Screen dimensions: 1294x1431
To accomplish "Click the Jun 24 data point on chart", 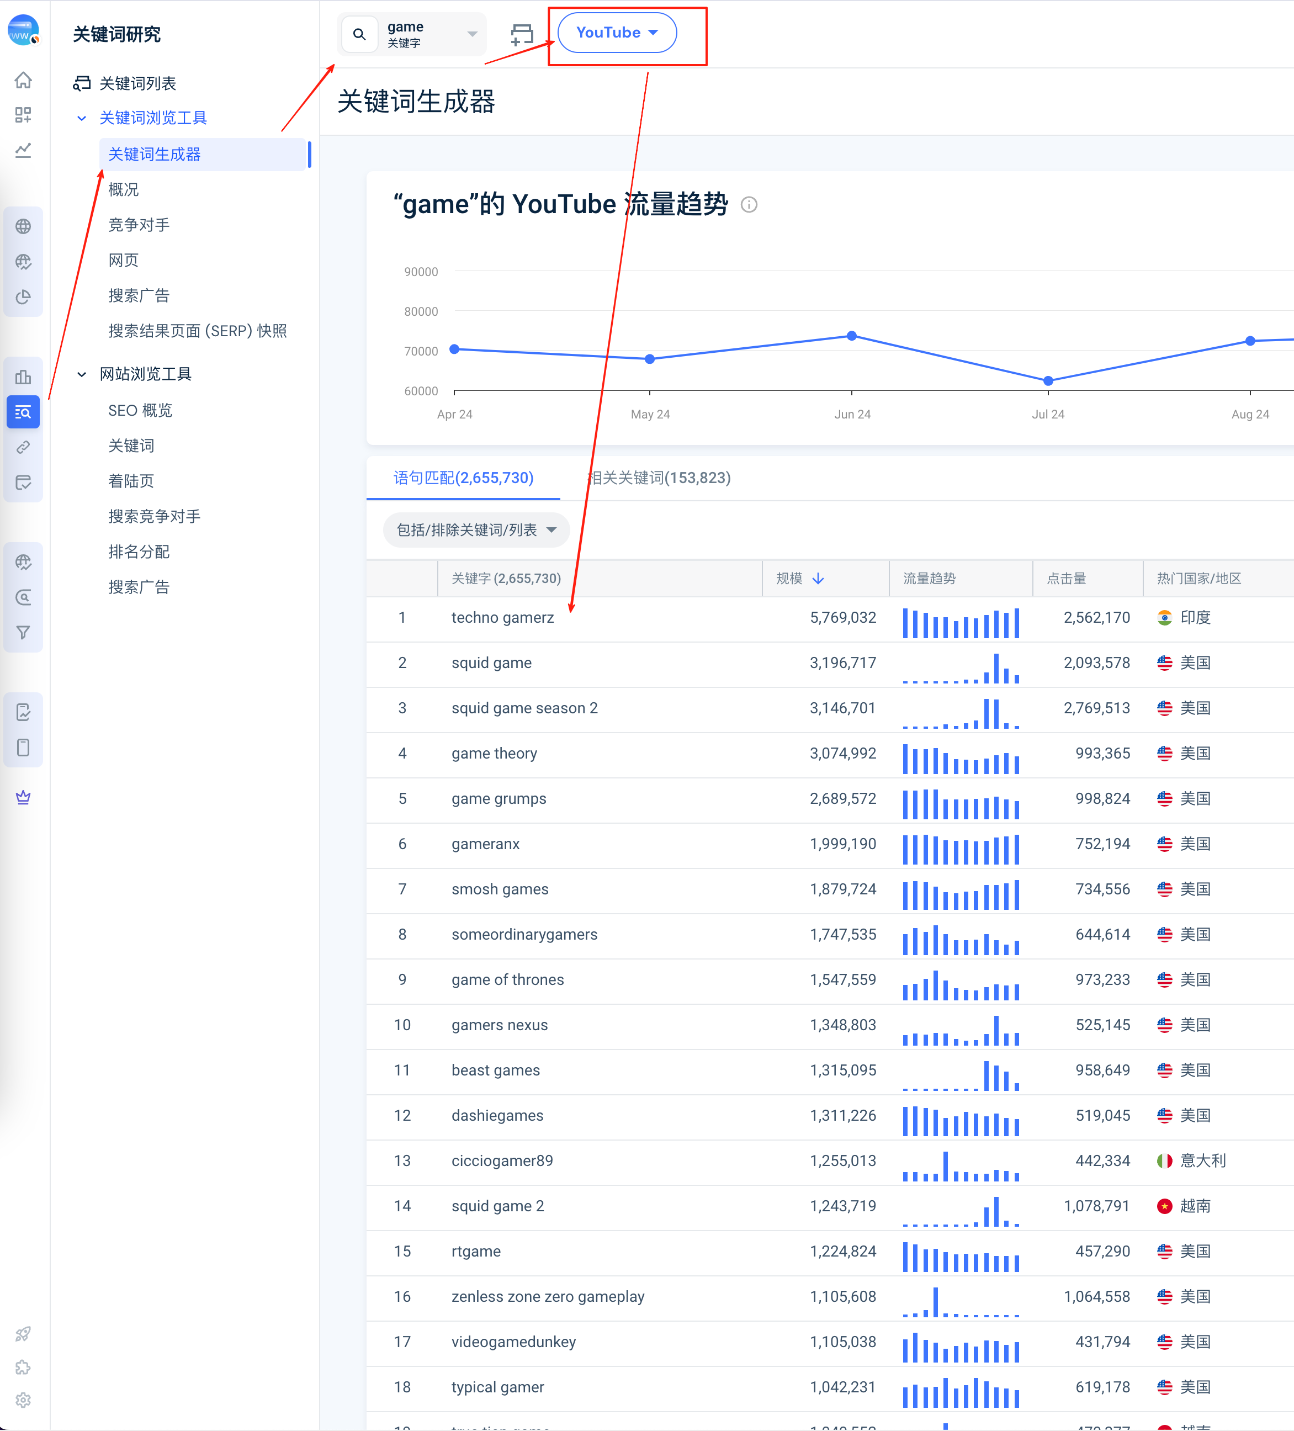I will click(x=852, y=336).
